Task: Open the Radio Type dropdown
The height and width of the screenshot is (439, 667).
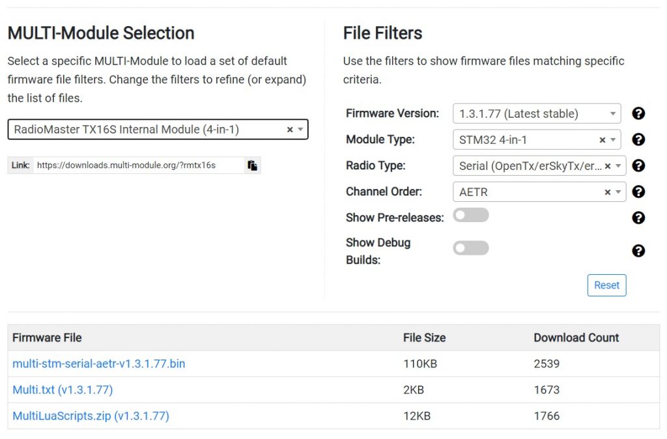Action: 528,165
